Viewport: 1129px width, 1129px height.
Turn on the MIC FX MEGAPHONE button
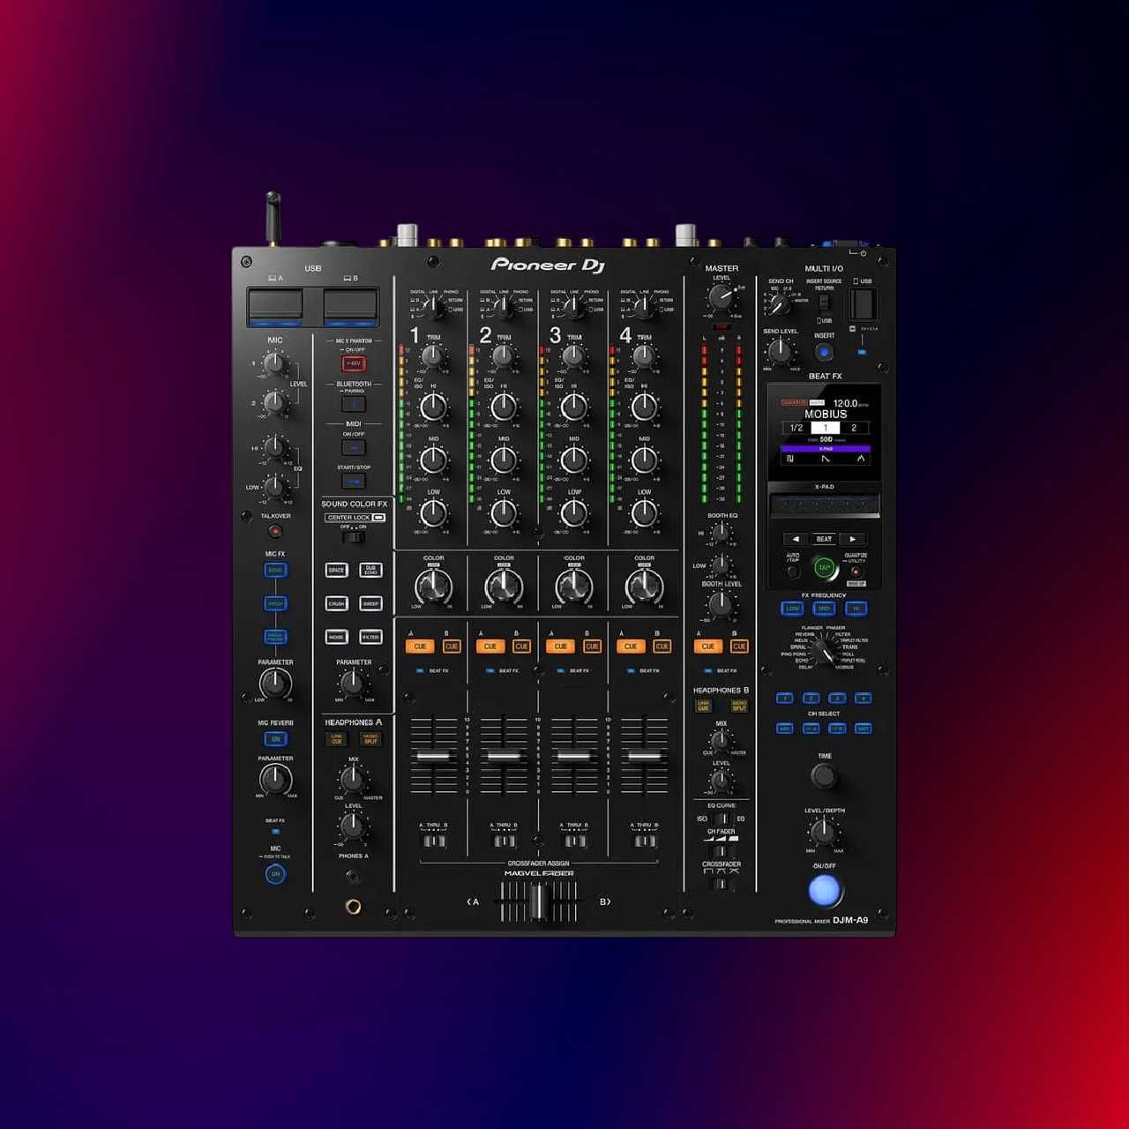pos(275,637)
